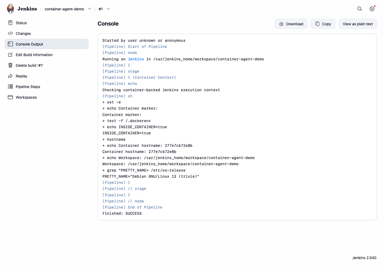This screenshot has width=384, height=266.
Task: Select Console Output in the sidebar
Action: point(47,44)
